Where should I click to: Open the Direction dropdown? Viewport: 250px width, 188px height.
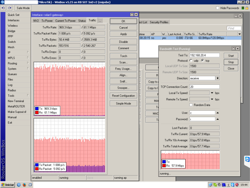point(217,78)
